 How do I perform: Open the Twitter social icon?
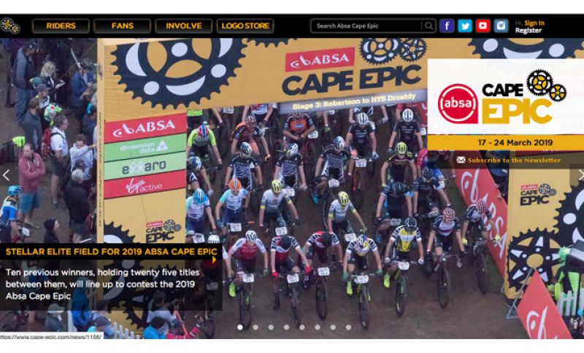465,26
